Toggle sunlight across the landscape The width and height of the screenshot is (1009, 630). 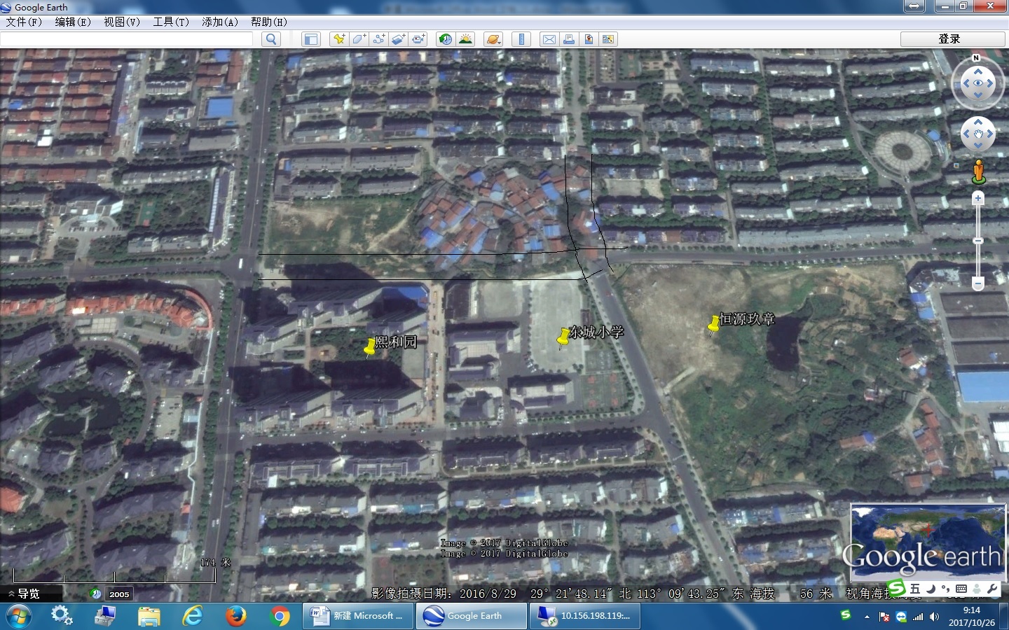[465, 39]
